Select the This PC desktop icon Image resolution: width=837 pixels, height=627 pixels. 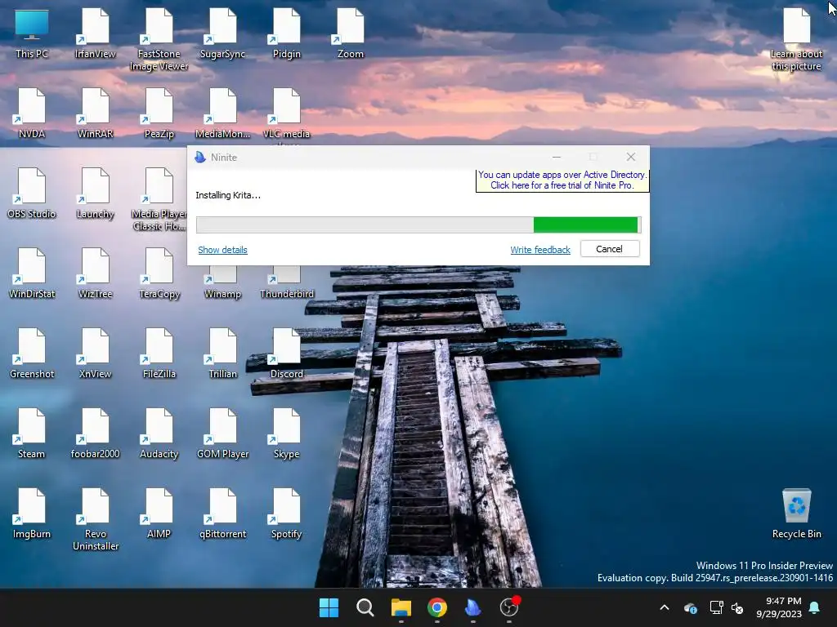click(32, 33)
